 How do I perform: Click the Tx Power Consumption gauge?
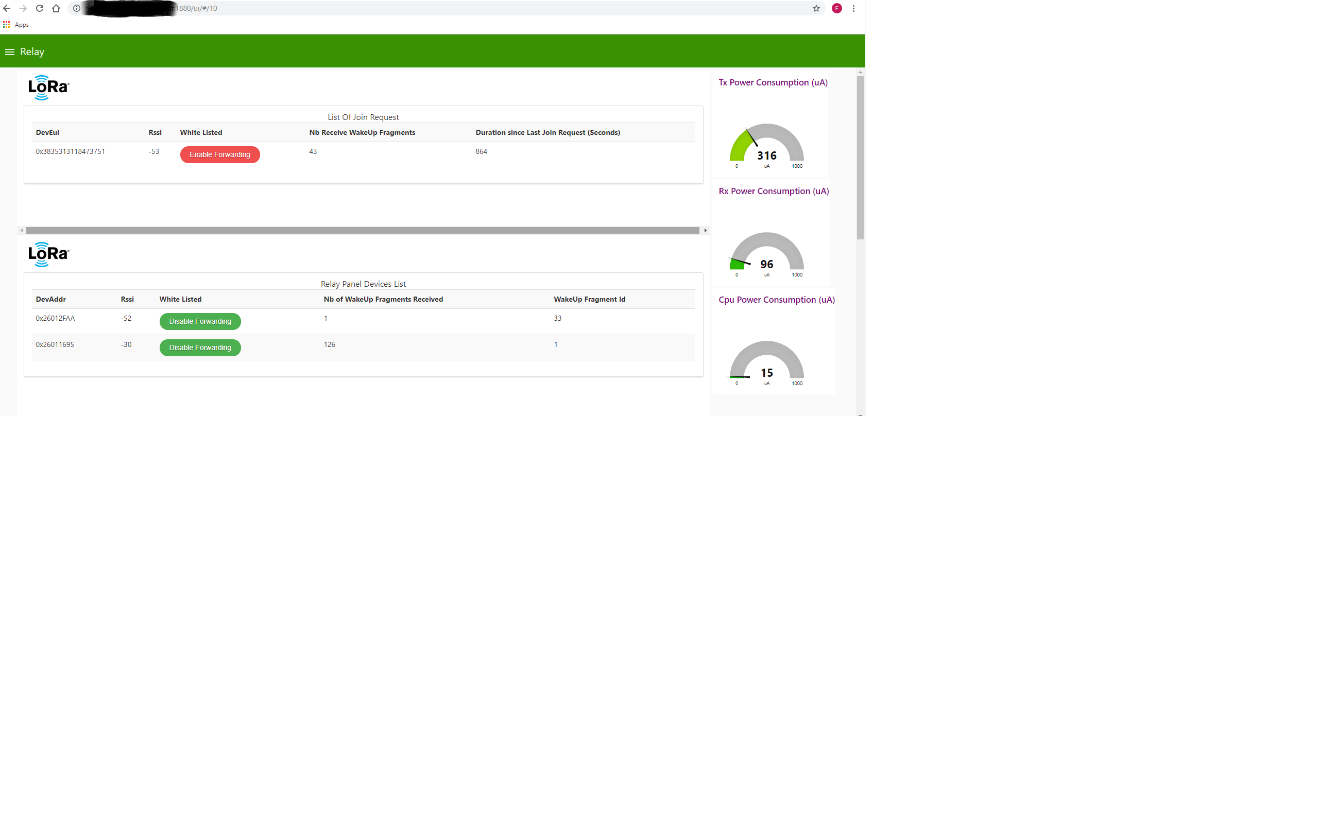pyautogui.click(x=766, y=145)
